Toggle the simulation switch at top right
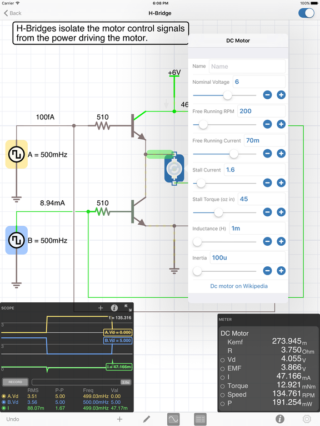Screen dimensions: 320x426 307,13
